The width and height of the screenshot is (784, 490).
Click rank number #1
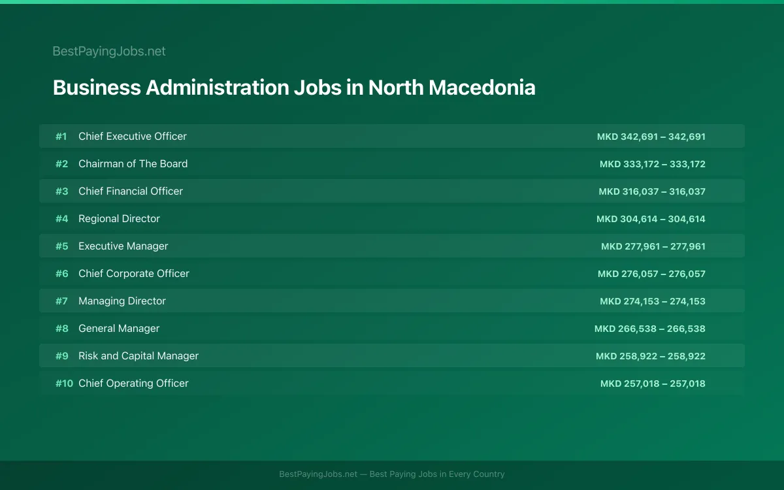(61, 137)
